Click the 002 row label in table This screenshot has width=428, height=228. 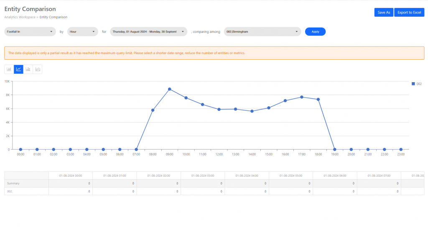(10, 191)
